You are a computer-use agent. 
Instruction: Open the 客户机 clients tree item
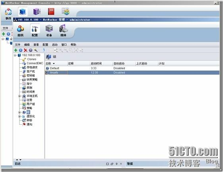(x=31, y=72)
